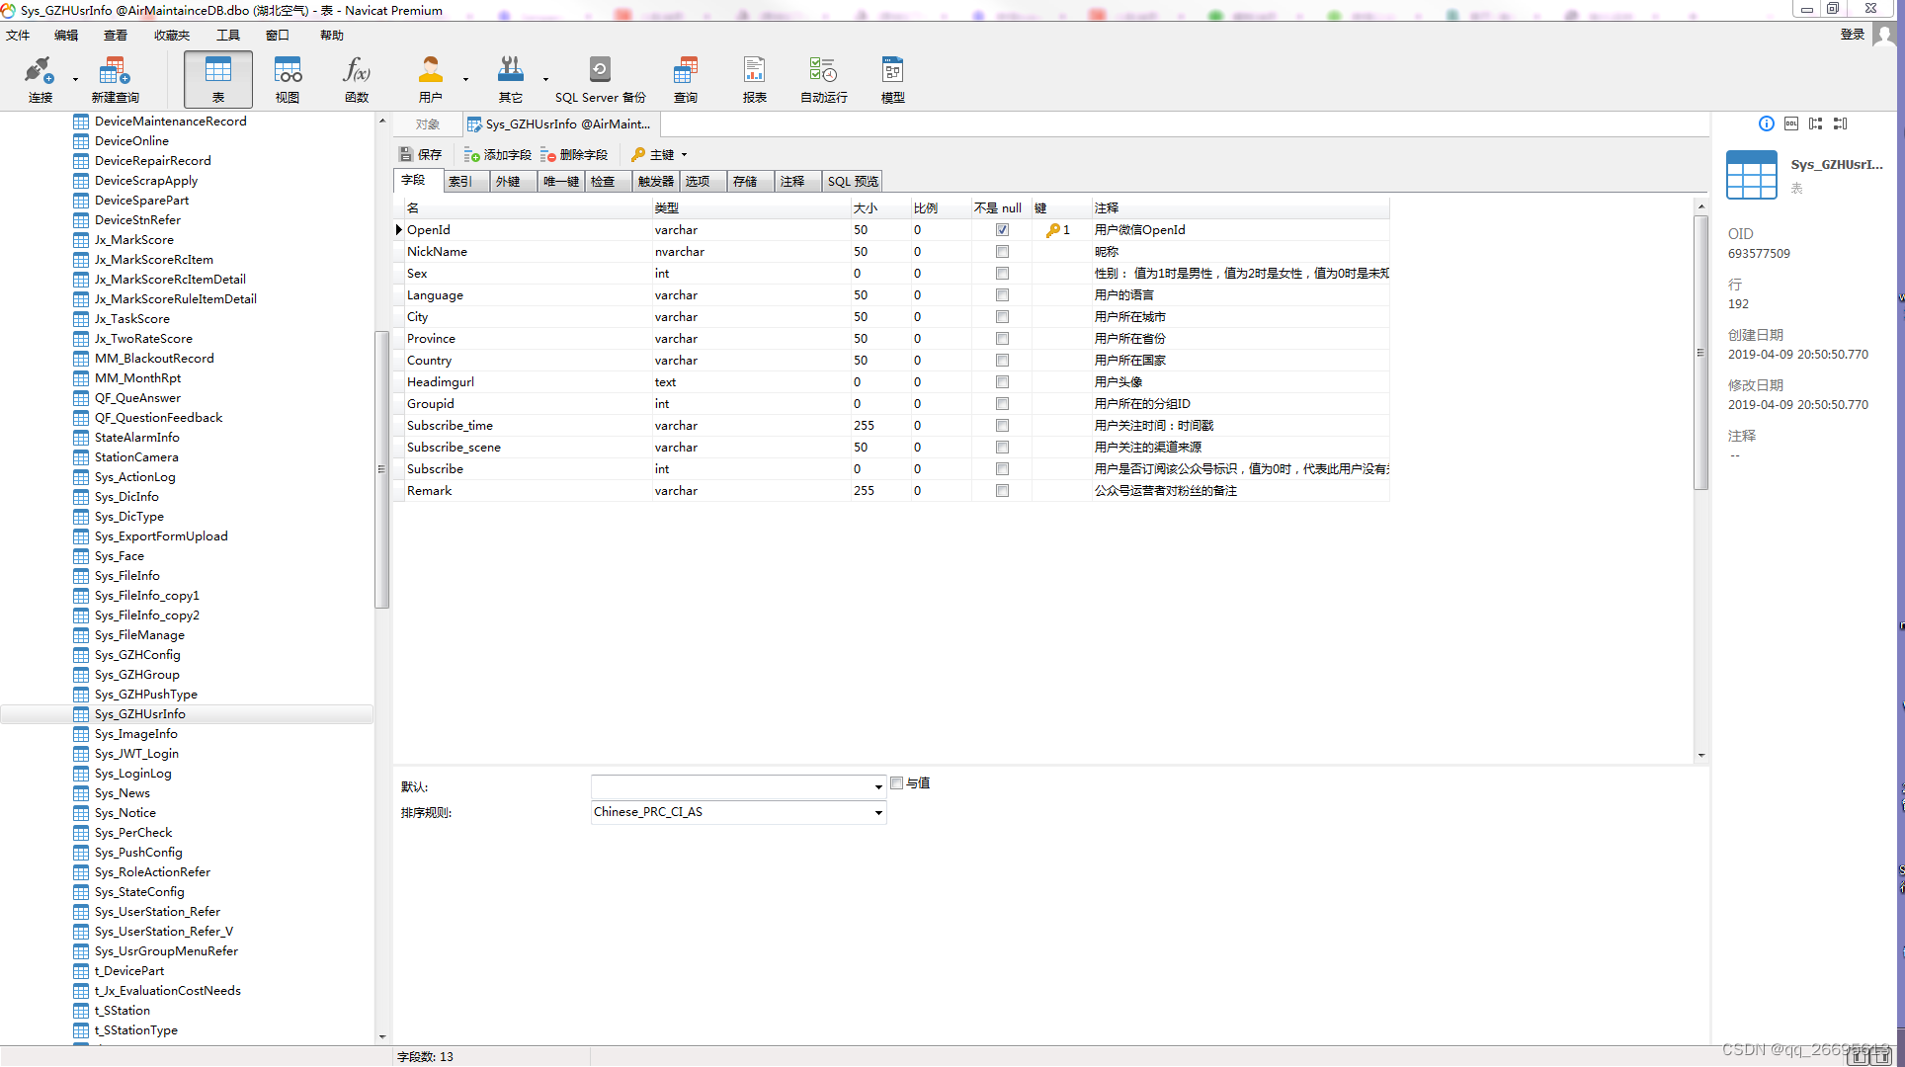Open the 默认 default value dropdown
The image size is (1905, 1067).
click(877, 787)
